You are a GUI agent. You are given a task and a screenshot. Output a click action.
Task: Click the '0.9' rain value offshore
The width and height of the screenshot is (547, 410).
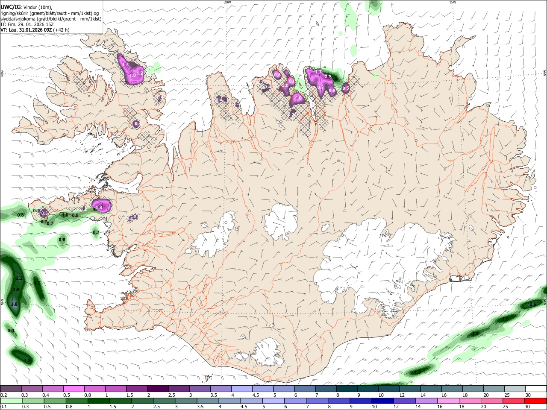pyautogui.click(x=11, y=331)
